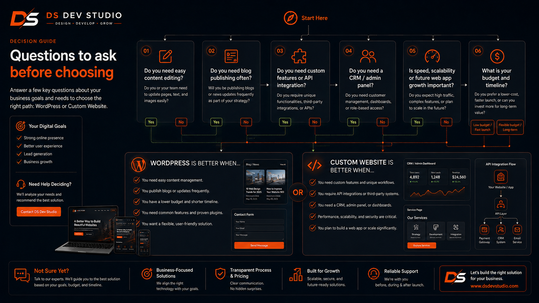
Task: Choose No for custom features or API integration
Action: [x=315, y=122]
